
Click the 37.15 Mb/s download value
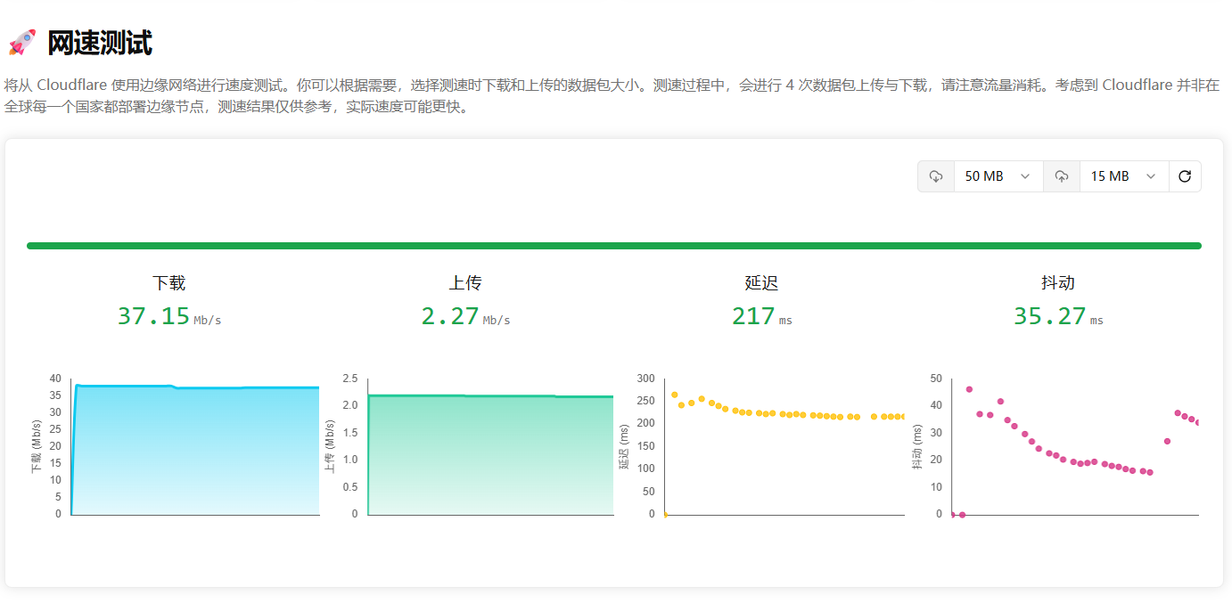[169, 316]
